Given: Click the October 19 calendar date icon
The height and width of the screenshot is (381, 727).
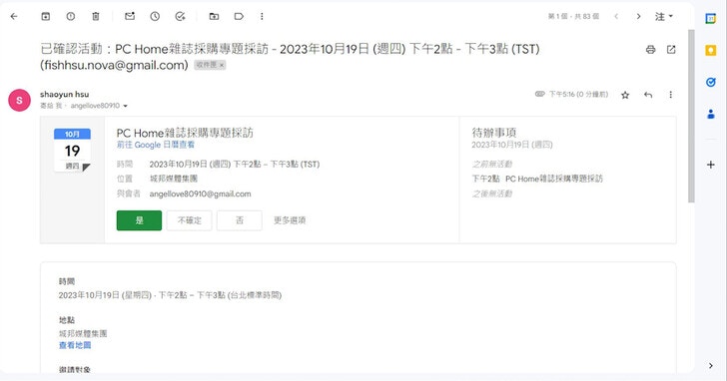Looking at the screenshot, I should (x=72, y=150).
